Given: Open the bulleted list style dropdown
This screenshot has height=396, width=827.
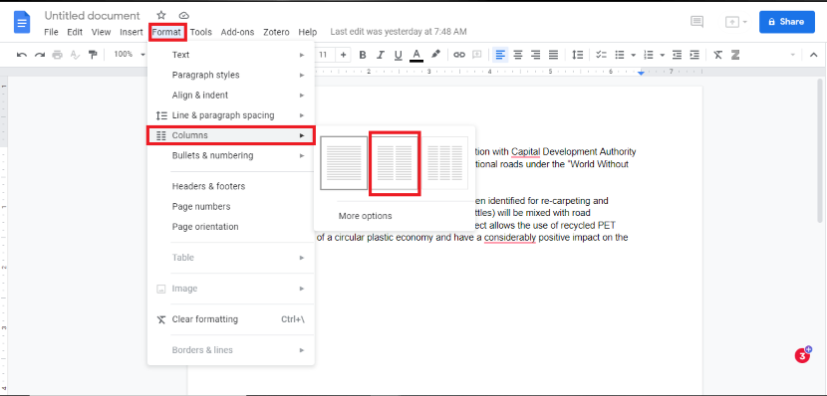Looking at the screenshot, I should coord(633,55).
